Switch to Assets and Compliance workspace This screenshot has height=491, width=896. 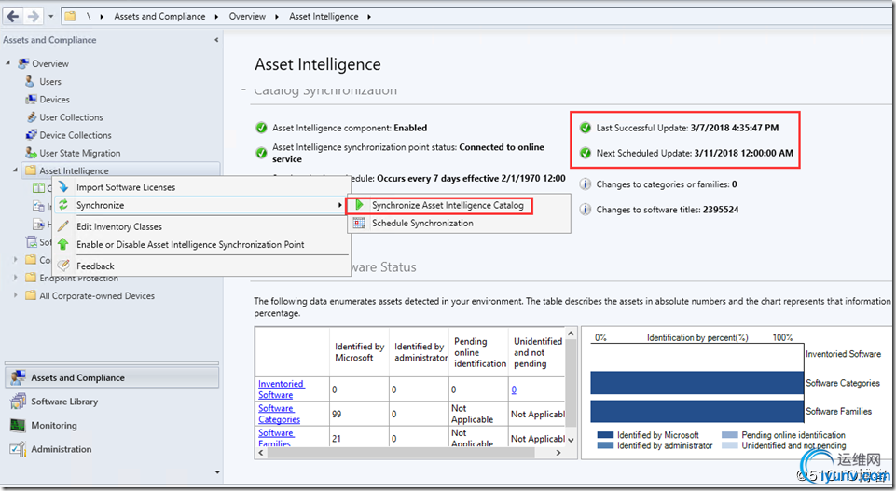[112, 377]
